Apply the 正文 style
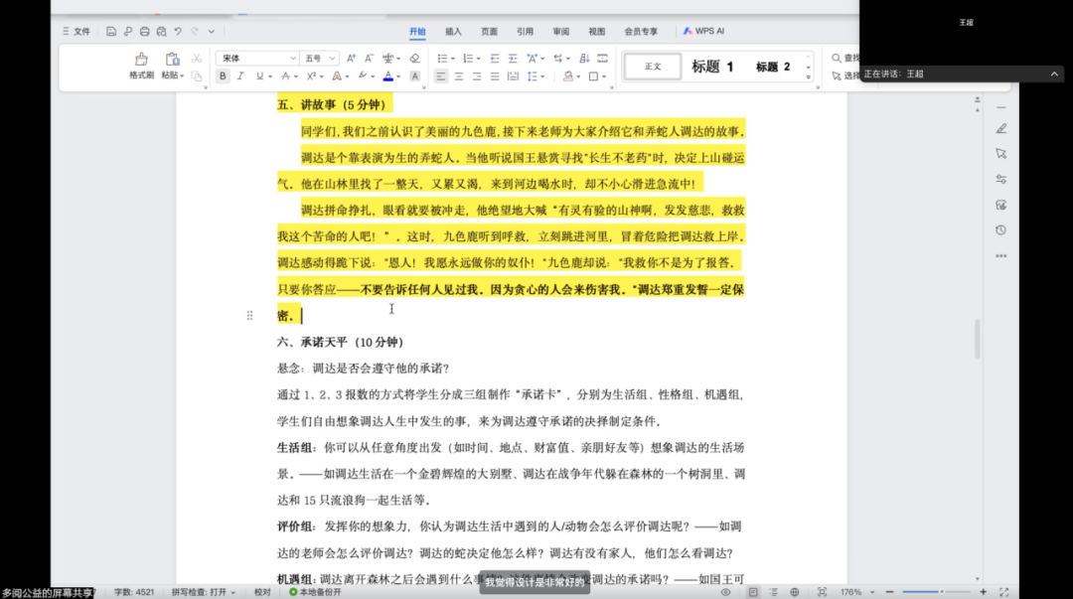 [x=653, y=67]
